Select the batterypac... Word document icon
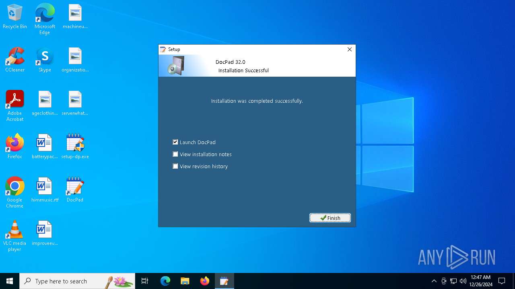Image resolution: width=515 pixels, height=289 pixels. click(x=45, y=147)
